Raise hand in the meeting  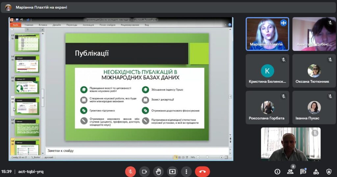pos(158,171)
